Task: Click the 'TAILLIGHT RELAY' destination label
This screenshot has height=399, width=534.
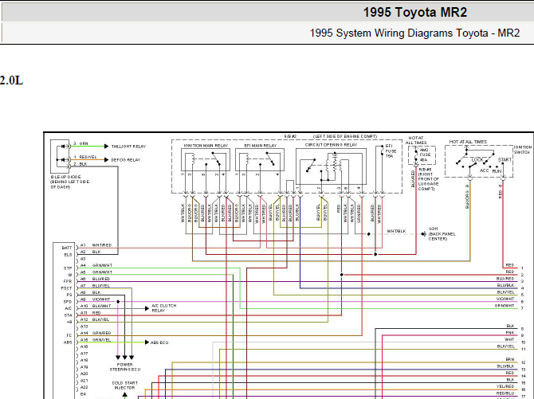Action: 129,147
